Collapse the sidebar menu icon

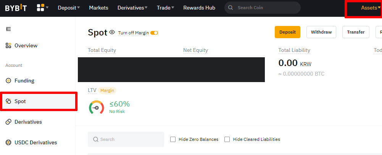click(x=8, y=29)
